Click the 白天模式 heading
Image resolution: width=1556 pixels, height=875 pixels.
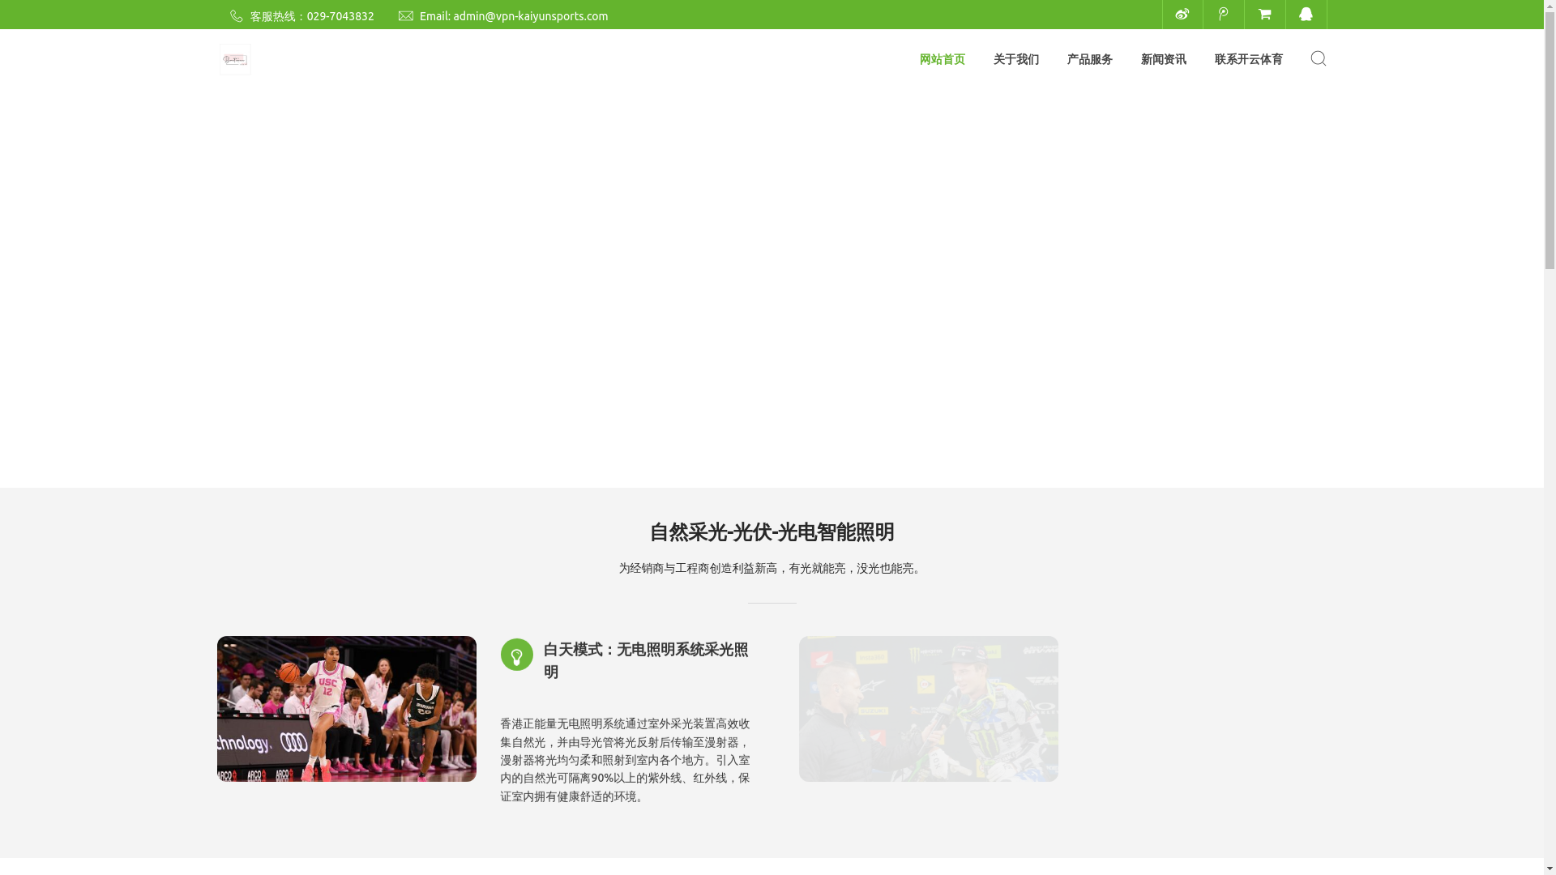point(646,661)
